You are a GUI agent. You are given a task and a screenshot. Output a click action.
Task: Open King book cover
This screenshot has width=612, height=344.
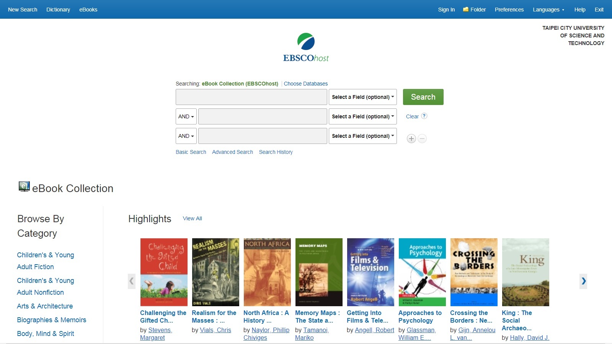526,272
